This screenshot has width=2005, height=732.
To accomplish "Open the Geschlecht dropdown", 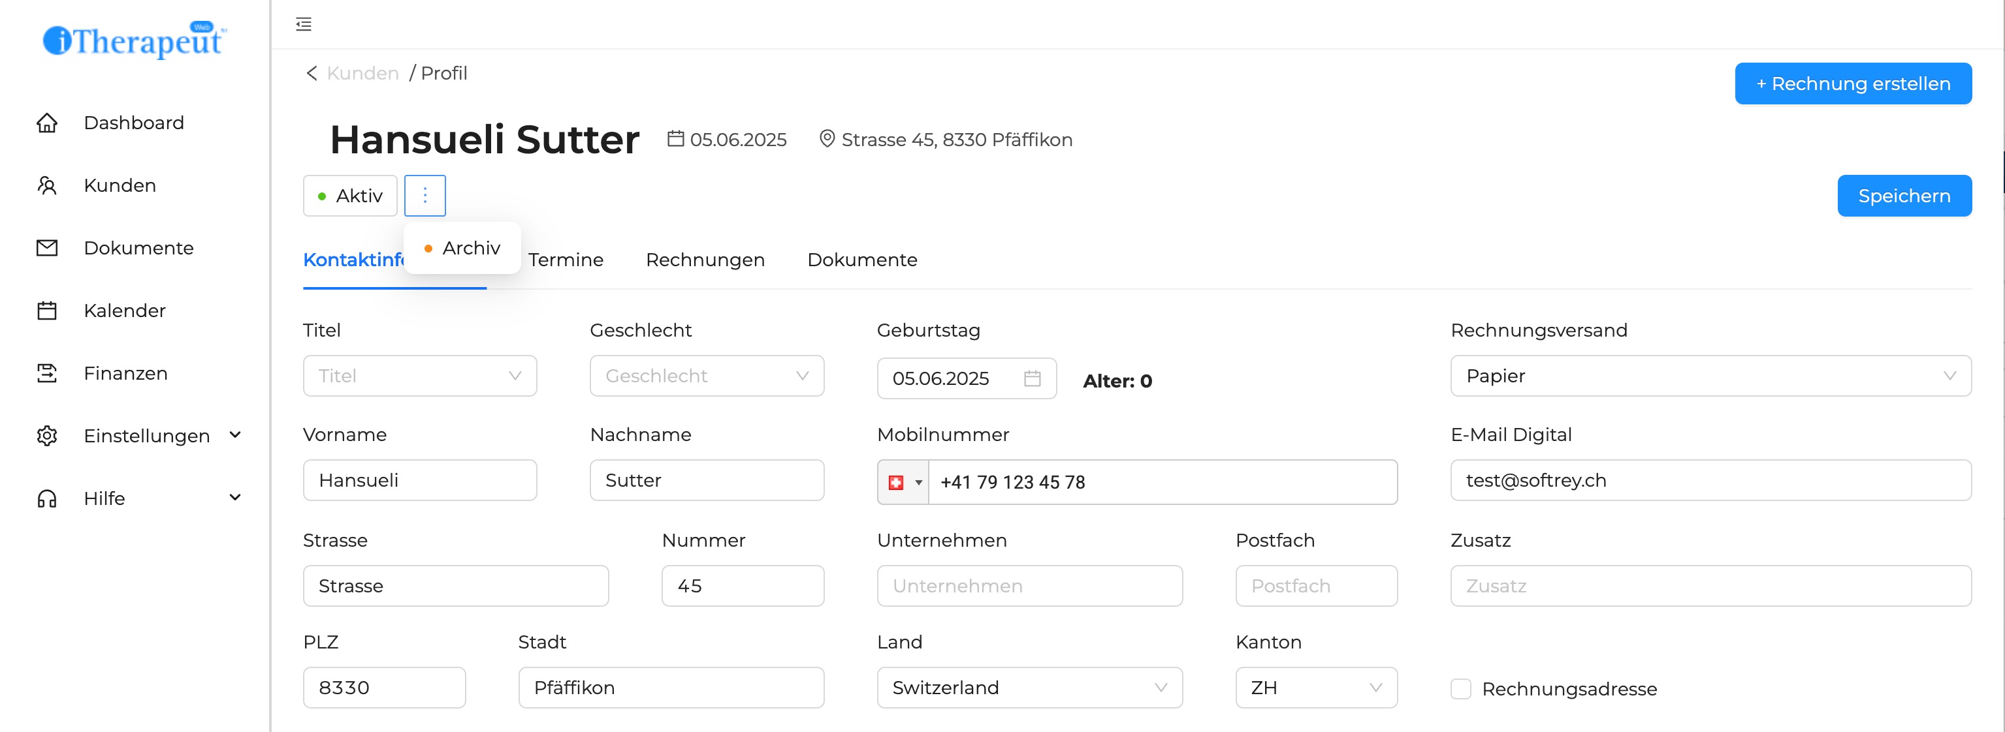I will coord(706,376).
